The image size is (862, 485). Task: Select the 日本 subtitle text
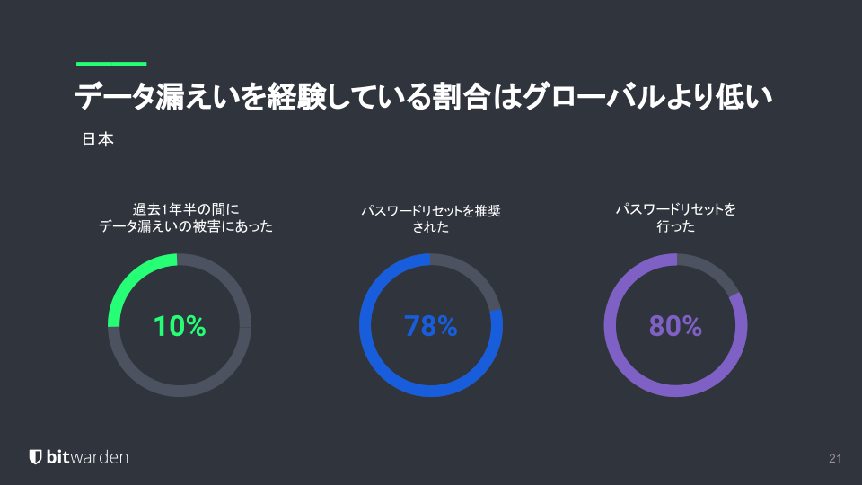(x=97, y=141)
